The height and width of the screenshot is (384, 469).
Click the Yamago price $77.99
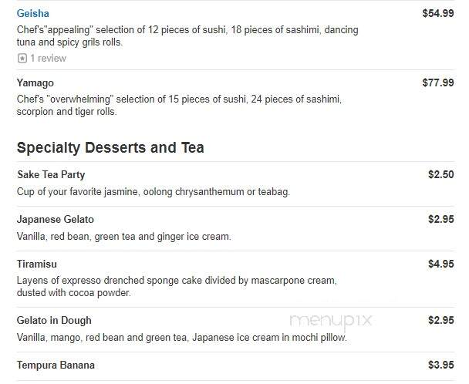[x=438, y=83]
